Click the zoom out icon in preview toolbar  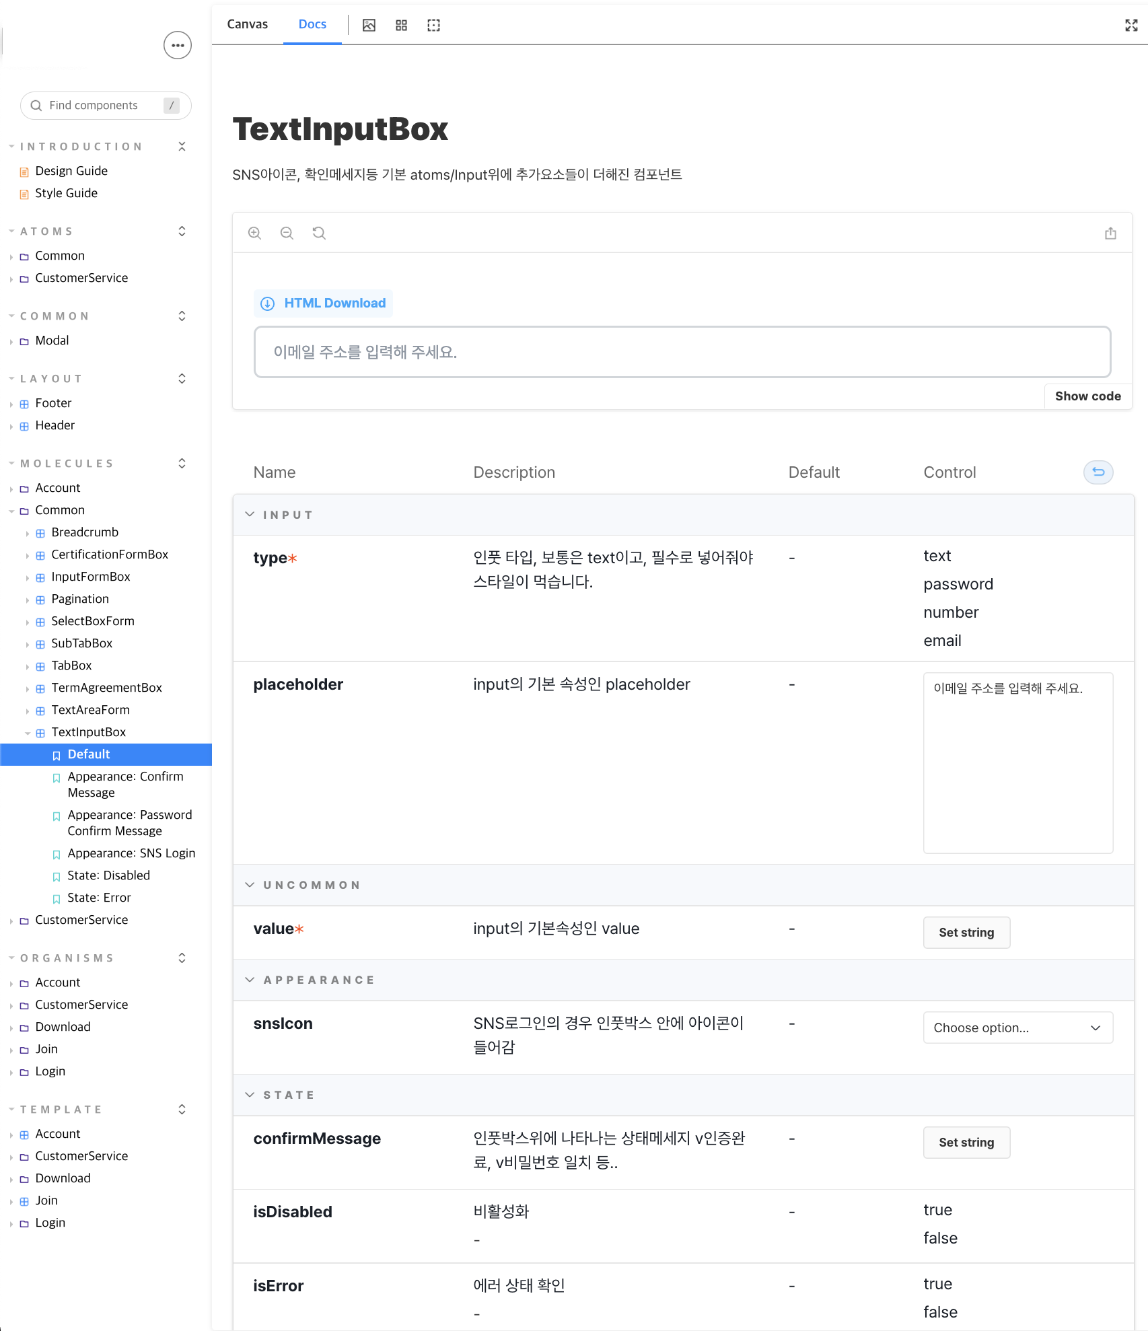(x=287, y=233)
